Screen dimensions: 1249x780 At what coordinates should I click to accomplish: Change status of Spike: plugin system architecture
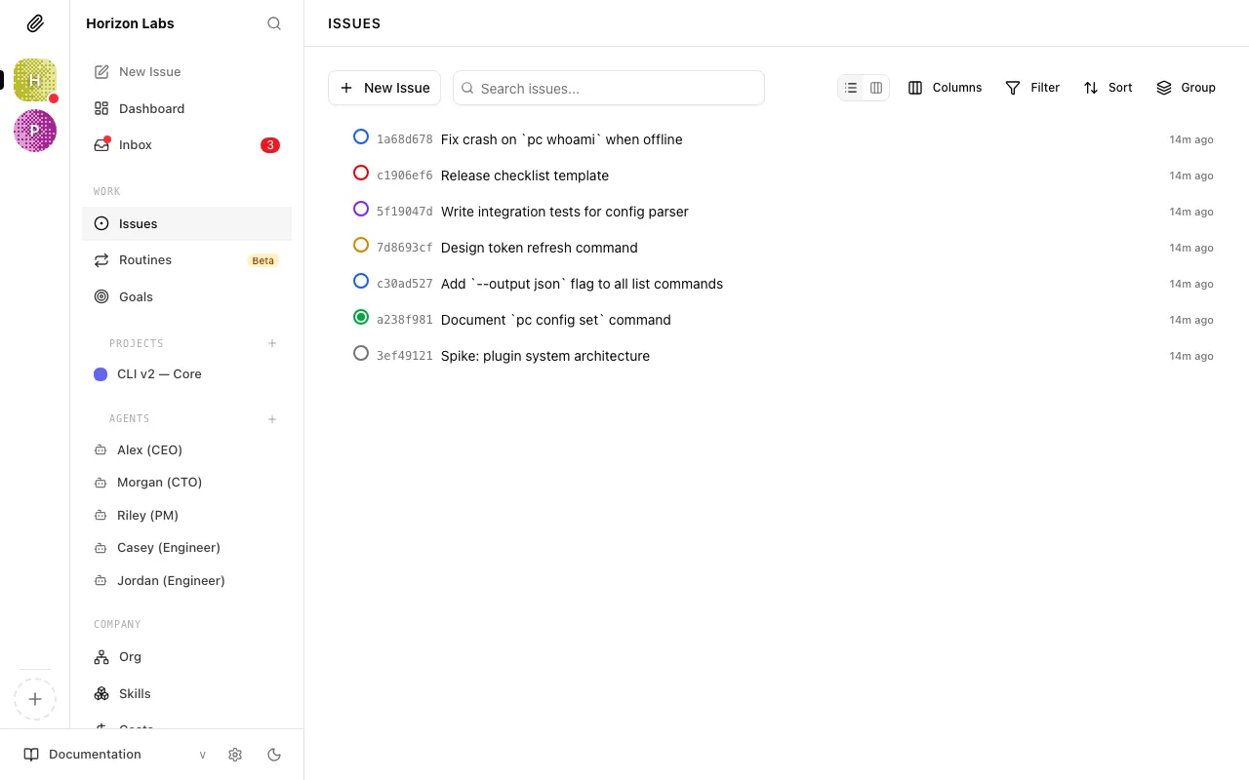pyautogui.click(x=361, y=354)
